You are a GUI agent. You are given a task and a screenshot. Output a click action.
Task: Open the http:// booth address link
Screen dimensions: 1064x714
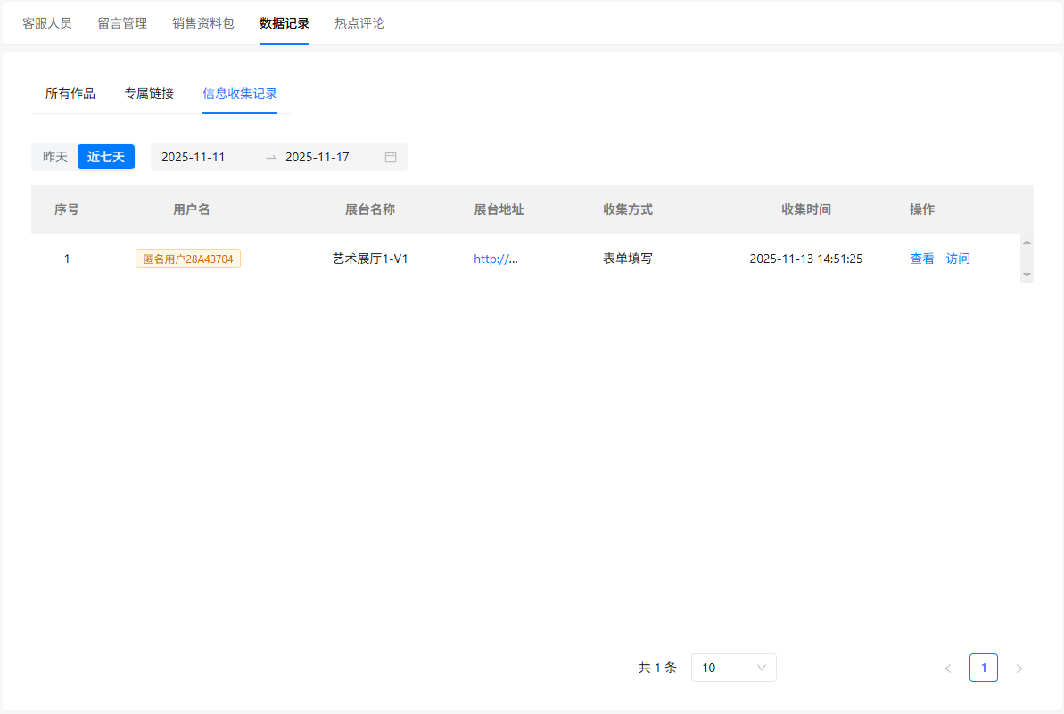[x=496, y=259]
